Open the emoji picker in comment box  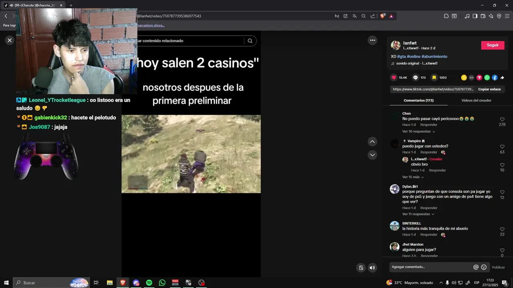(x=484, y=267)
